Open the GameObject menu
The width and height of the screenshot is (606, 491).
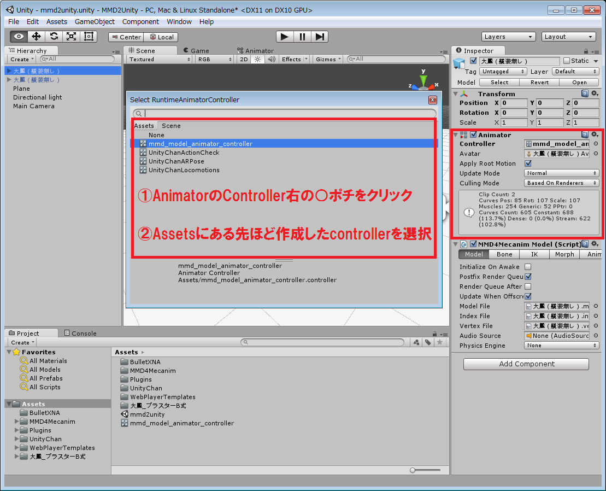click(95, 22)
